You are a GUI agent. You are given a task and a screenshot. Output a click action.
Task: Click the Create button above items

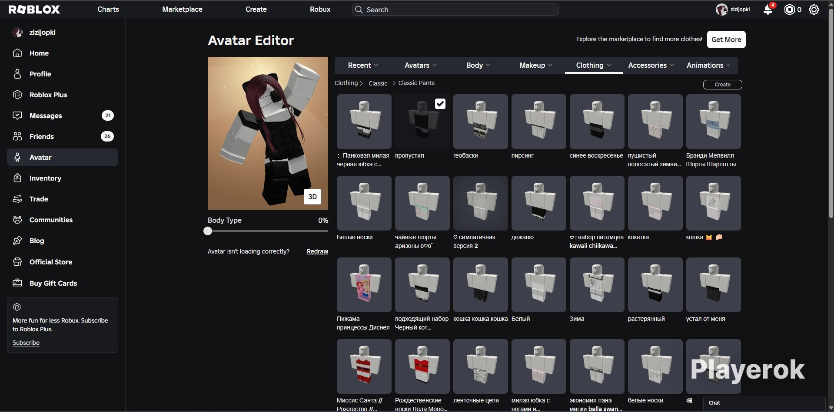[x=722, y=85]
